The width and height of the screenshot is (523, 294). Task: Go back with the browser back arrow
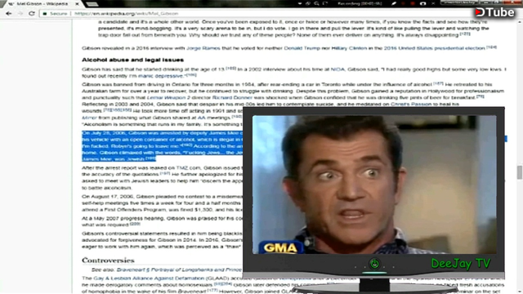click(9, 13)
